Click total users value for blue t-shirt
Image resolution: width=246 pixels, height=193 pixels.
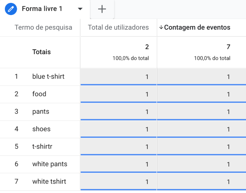click(147, 77)
